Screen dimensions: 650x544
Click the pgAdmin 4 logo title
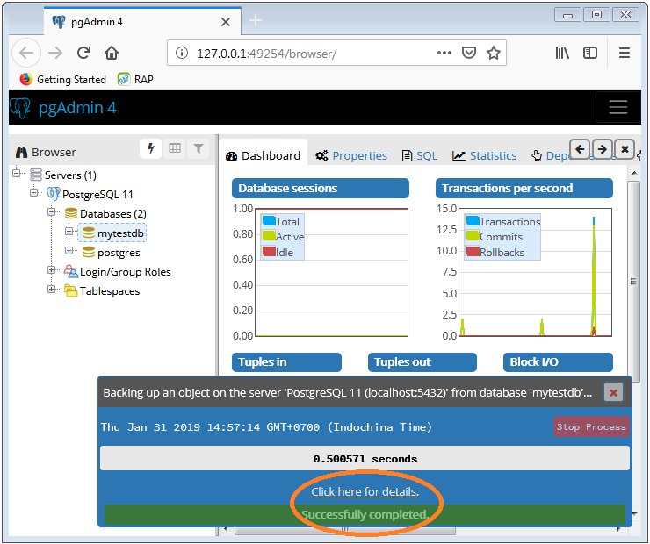[63, 108]
